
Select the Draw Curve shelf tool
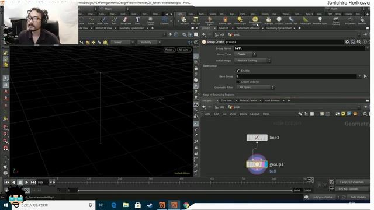point(103,21)
